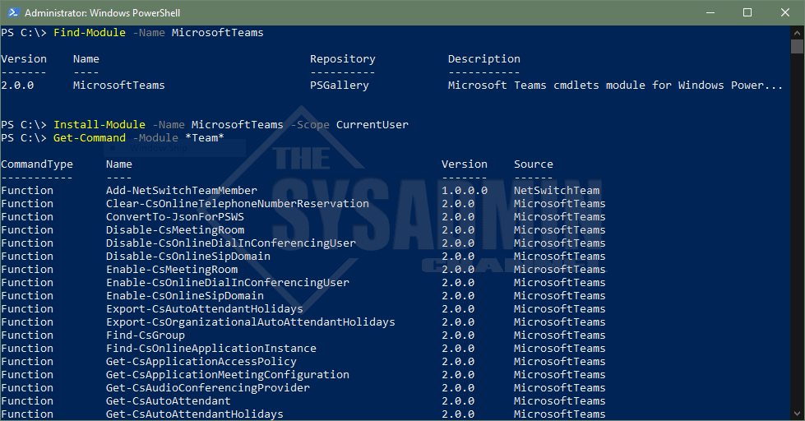Click 'Add-NetSwitchTeamMember' function name
Image resolution: width=805 pixels, height=421 pixels.
point(181,191)
